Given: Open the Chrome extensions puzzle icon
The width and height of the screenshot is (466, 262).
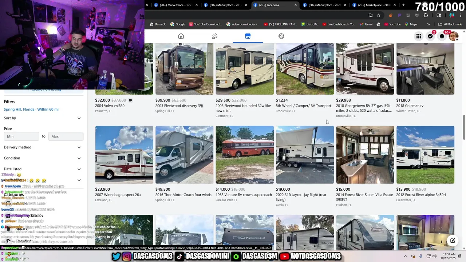Looking at the screenshot, I should (x=426, y=15).
